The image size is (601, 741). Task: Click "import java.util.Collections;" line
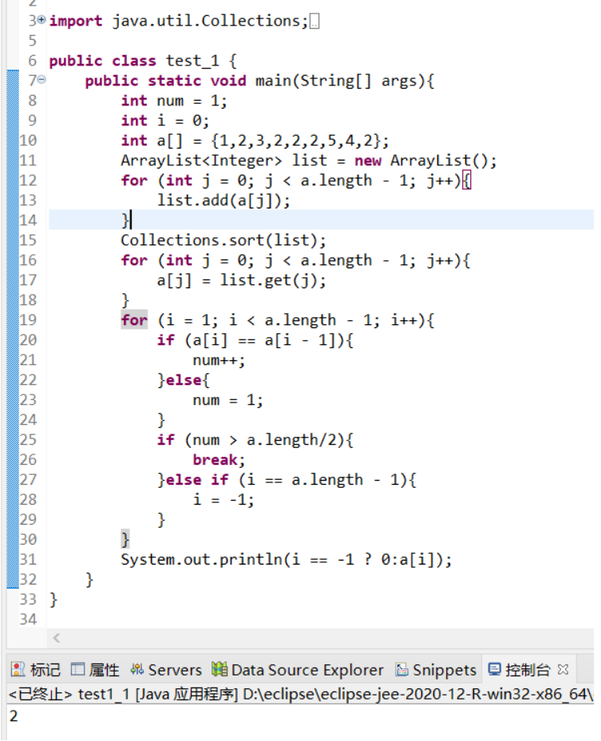pyautogui.click(x=179, y=22)
